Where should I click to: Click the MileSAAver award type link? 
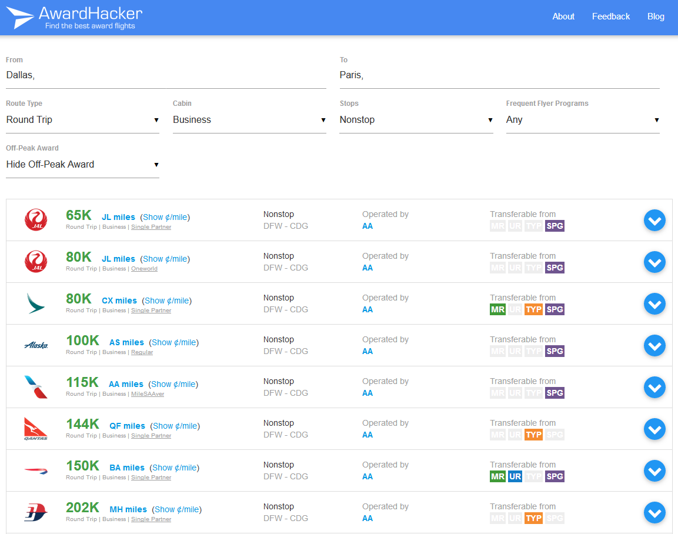[x=148, y=394]
